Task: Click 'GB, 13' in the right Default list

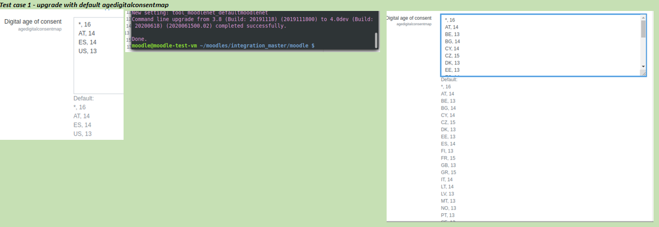Action: [x=449, y=165]
